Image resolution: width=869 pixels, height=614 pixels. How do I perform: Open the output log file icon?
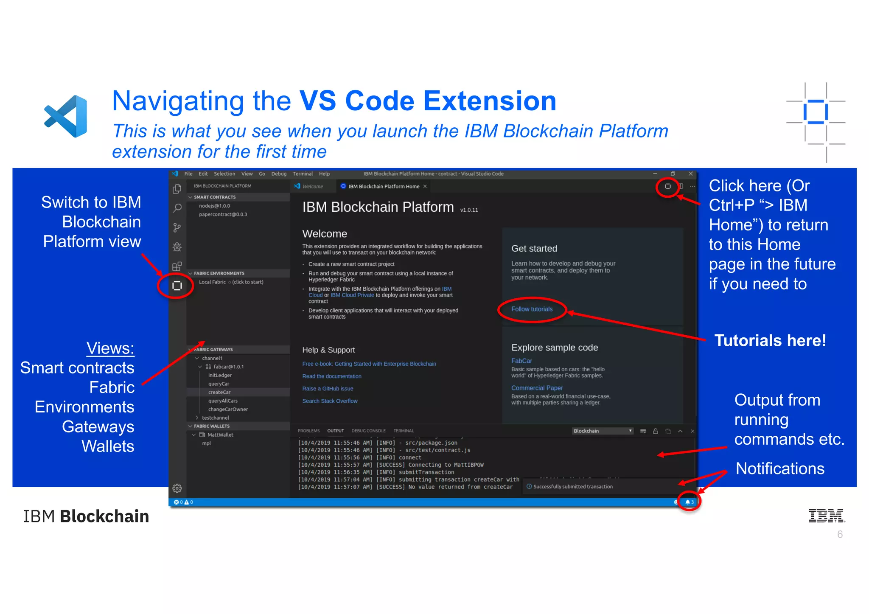pyautogui.click(x=668, y=431)
